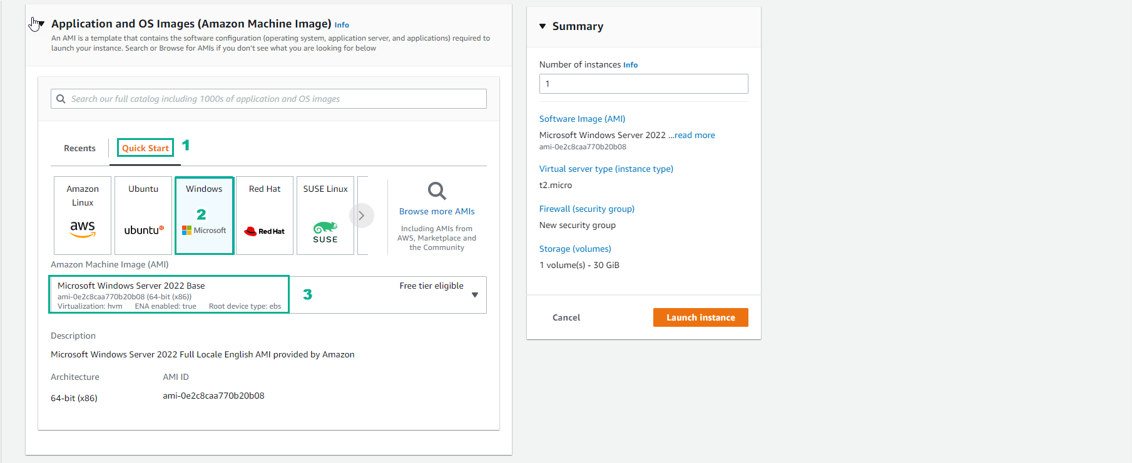Collapse the Summary section
The width and height of the screenshot is (1132, 463).
542,26
